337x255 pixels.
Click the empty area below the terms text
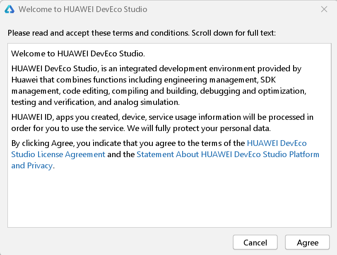(169, 199)
